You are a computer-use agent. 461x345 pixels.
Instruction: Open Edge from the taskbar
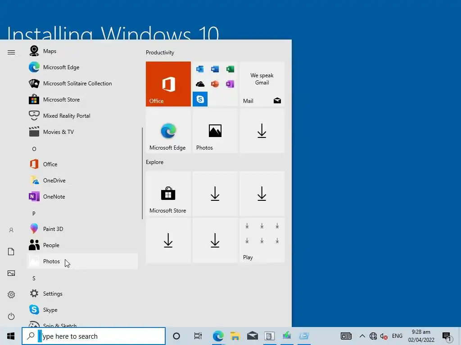click(218, 336)
